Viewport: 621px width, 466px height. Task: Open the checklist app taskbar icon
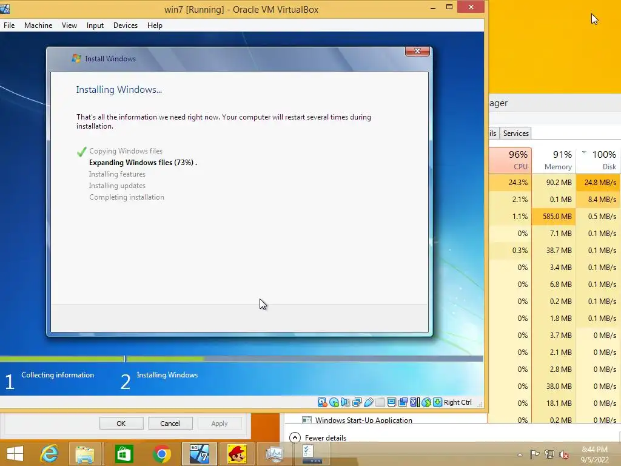coord(311,454)
